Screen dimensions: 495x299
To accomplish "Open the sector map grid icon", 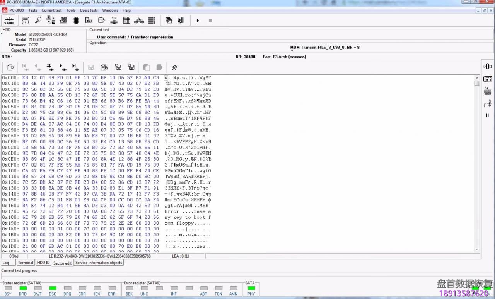I will (x=126, y=20).
